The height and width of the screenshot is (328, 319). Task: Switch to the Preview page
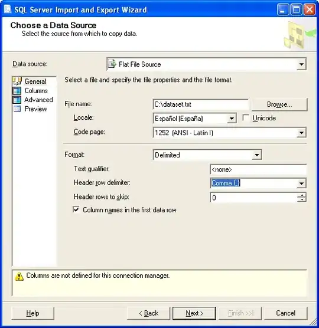[x=35, y=109]
